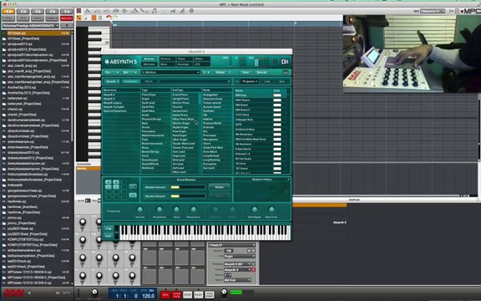Open the 2013beat_[ProjectData] folder

tap(23, 38)
